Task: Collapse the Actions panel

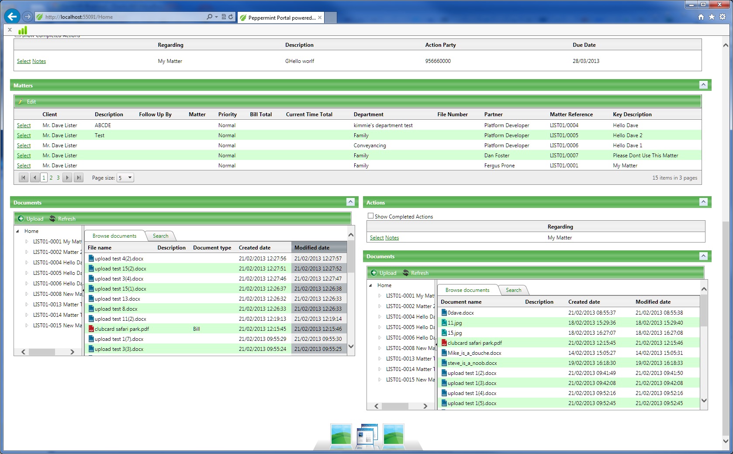Action: 703,202
